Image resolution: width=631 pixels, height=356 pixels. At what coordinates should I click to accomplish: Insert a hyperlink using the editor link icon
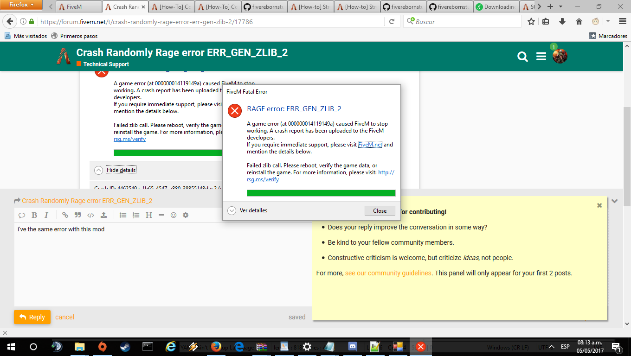[x=65, y=215]
